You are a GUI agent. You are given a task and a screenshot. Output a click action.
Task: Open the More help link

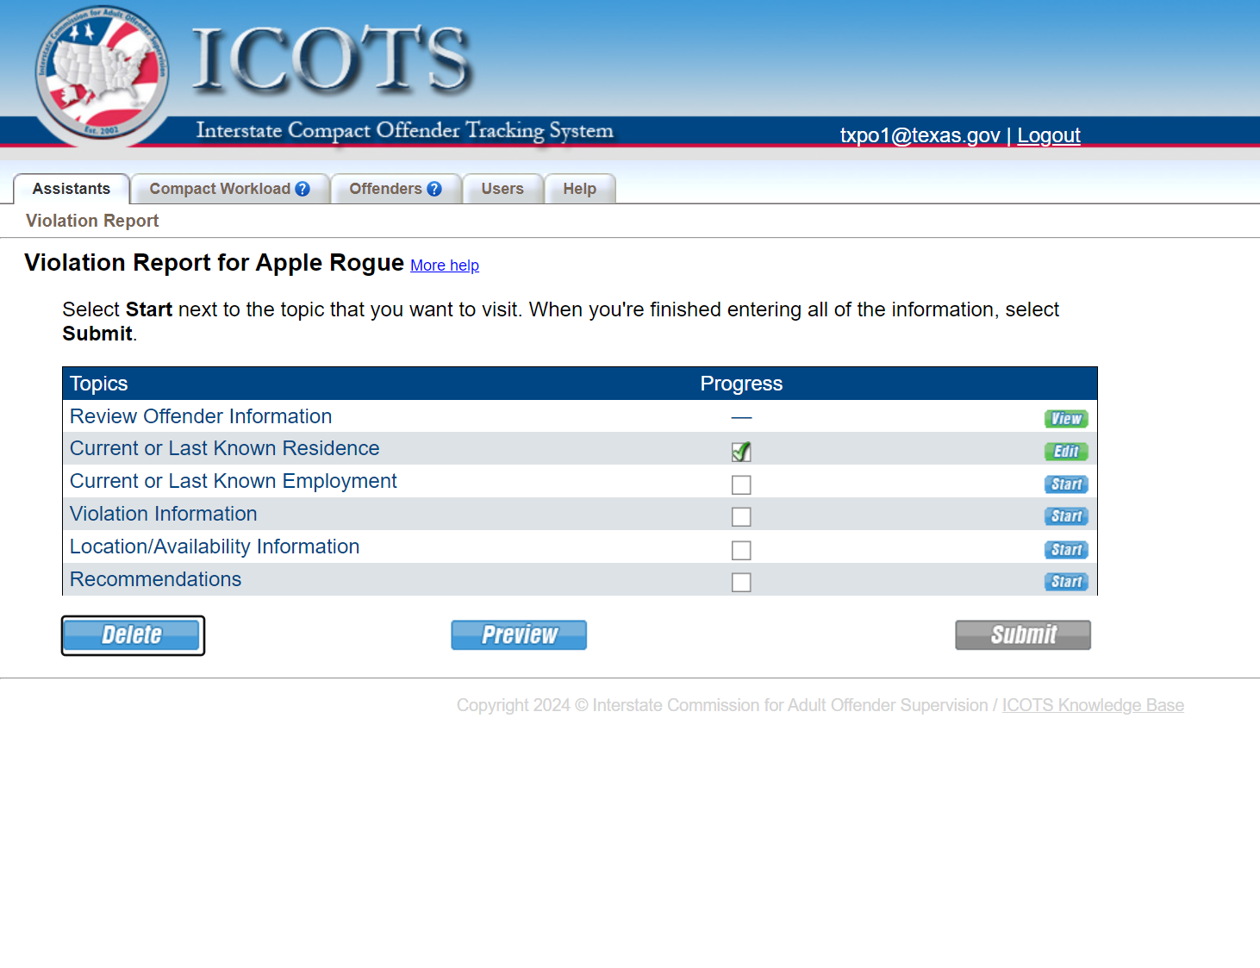pyautogui.click(x=445, y=265)
